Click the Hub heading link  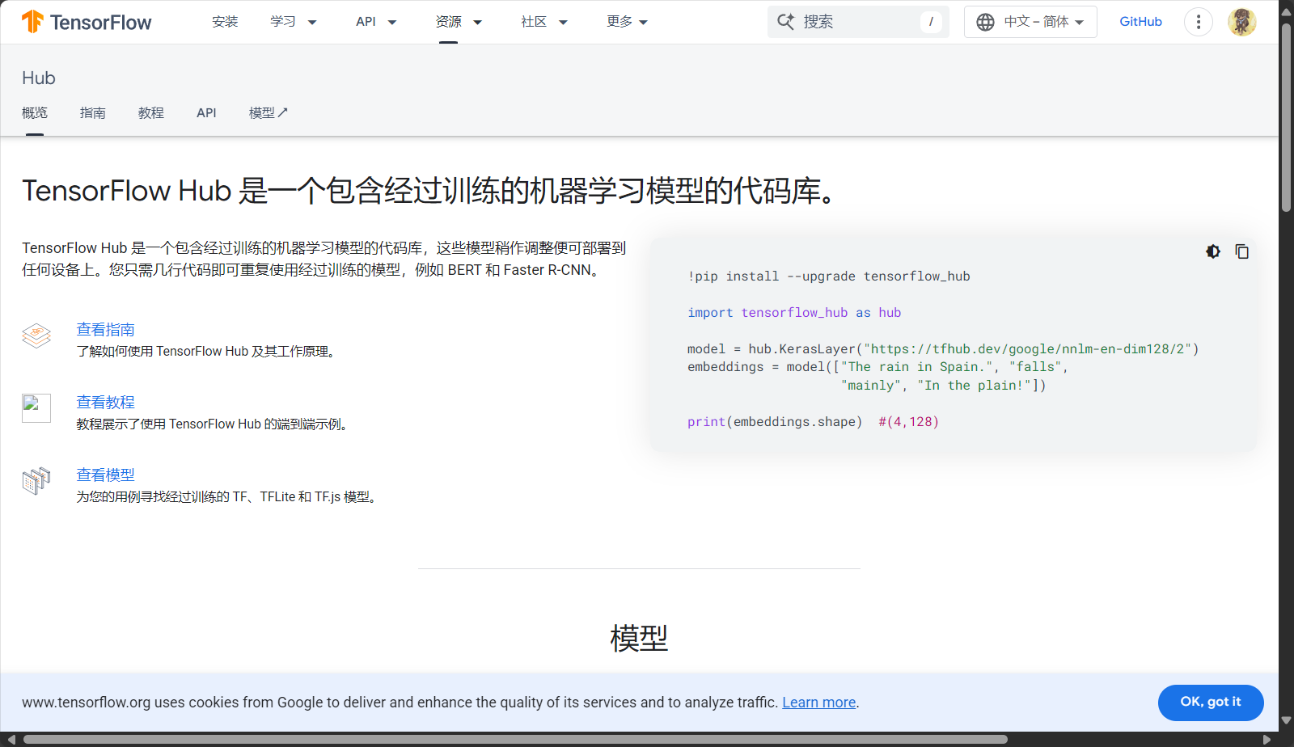click(x=39, y=78)
